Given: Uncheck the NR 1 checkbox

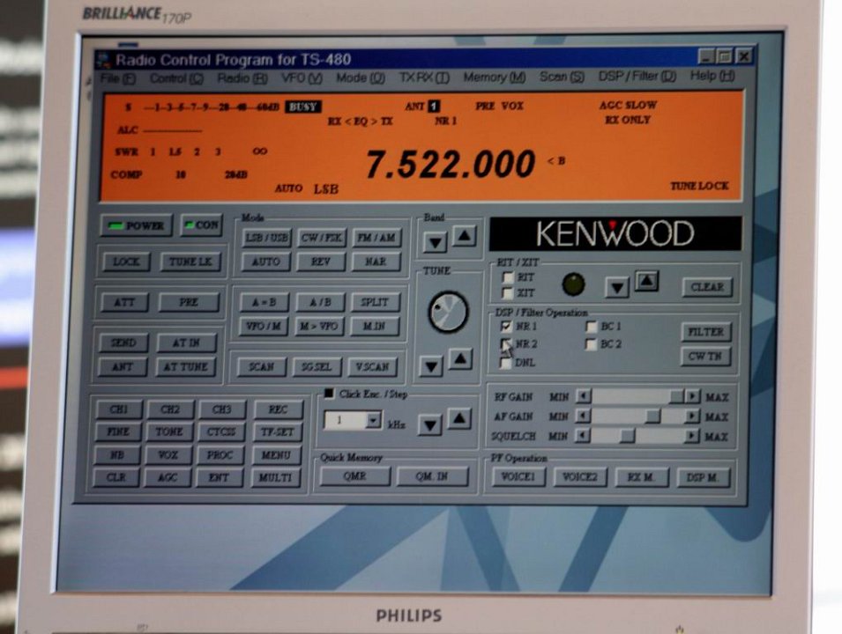Looking at the screenshot, I should tap(506, 326).
